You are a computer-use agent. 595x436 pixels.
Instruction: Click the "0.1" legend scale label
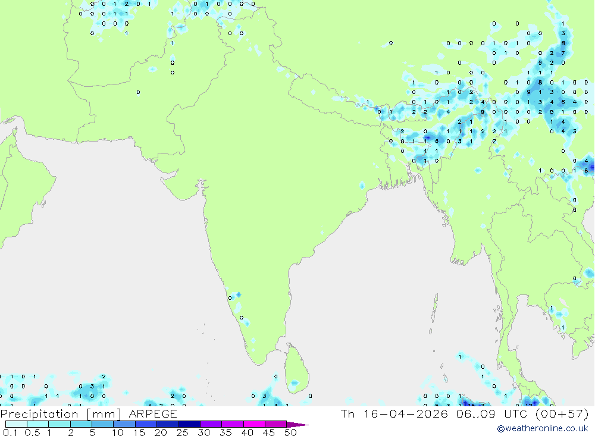[10, 432]
